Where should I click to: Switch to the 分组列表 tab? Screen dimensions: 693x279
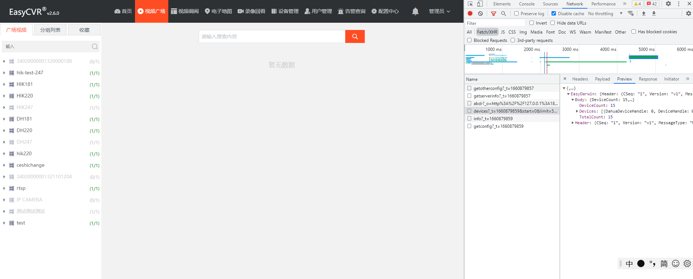coord(50,30)
